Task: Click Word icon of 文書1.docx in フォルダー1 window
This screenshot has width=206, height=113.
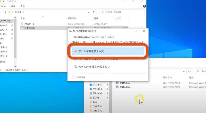Action: pos(22,28)
